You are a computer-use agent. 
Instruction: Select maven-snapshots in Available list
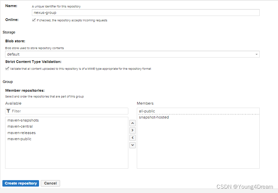coord(23,121)
